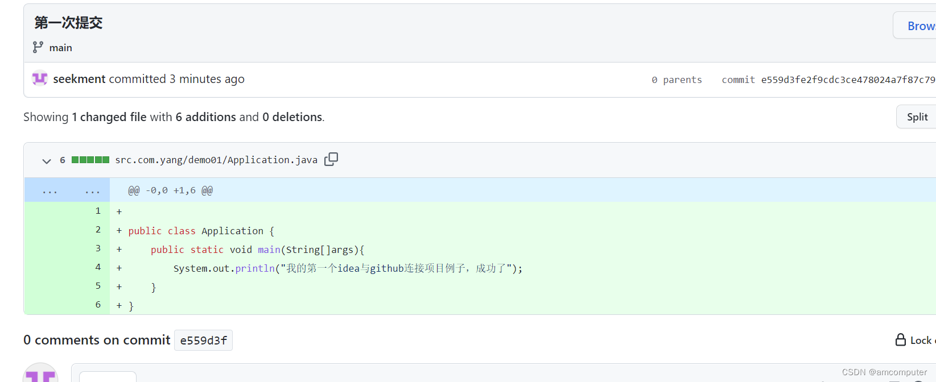Select line number 6 in diff
The height and width of the screenshot is (382, 936).
click(98, 305)
